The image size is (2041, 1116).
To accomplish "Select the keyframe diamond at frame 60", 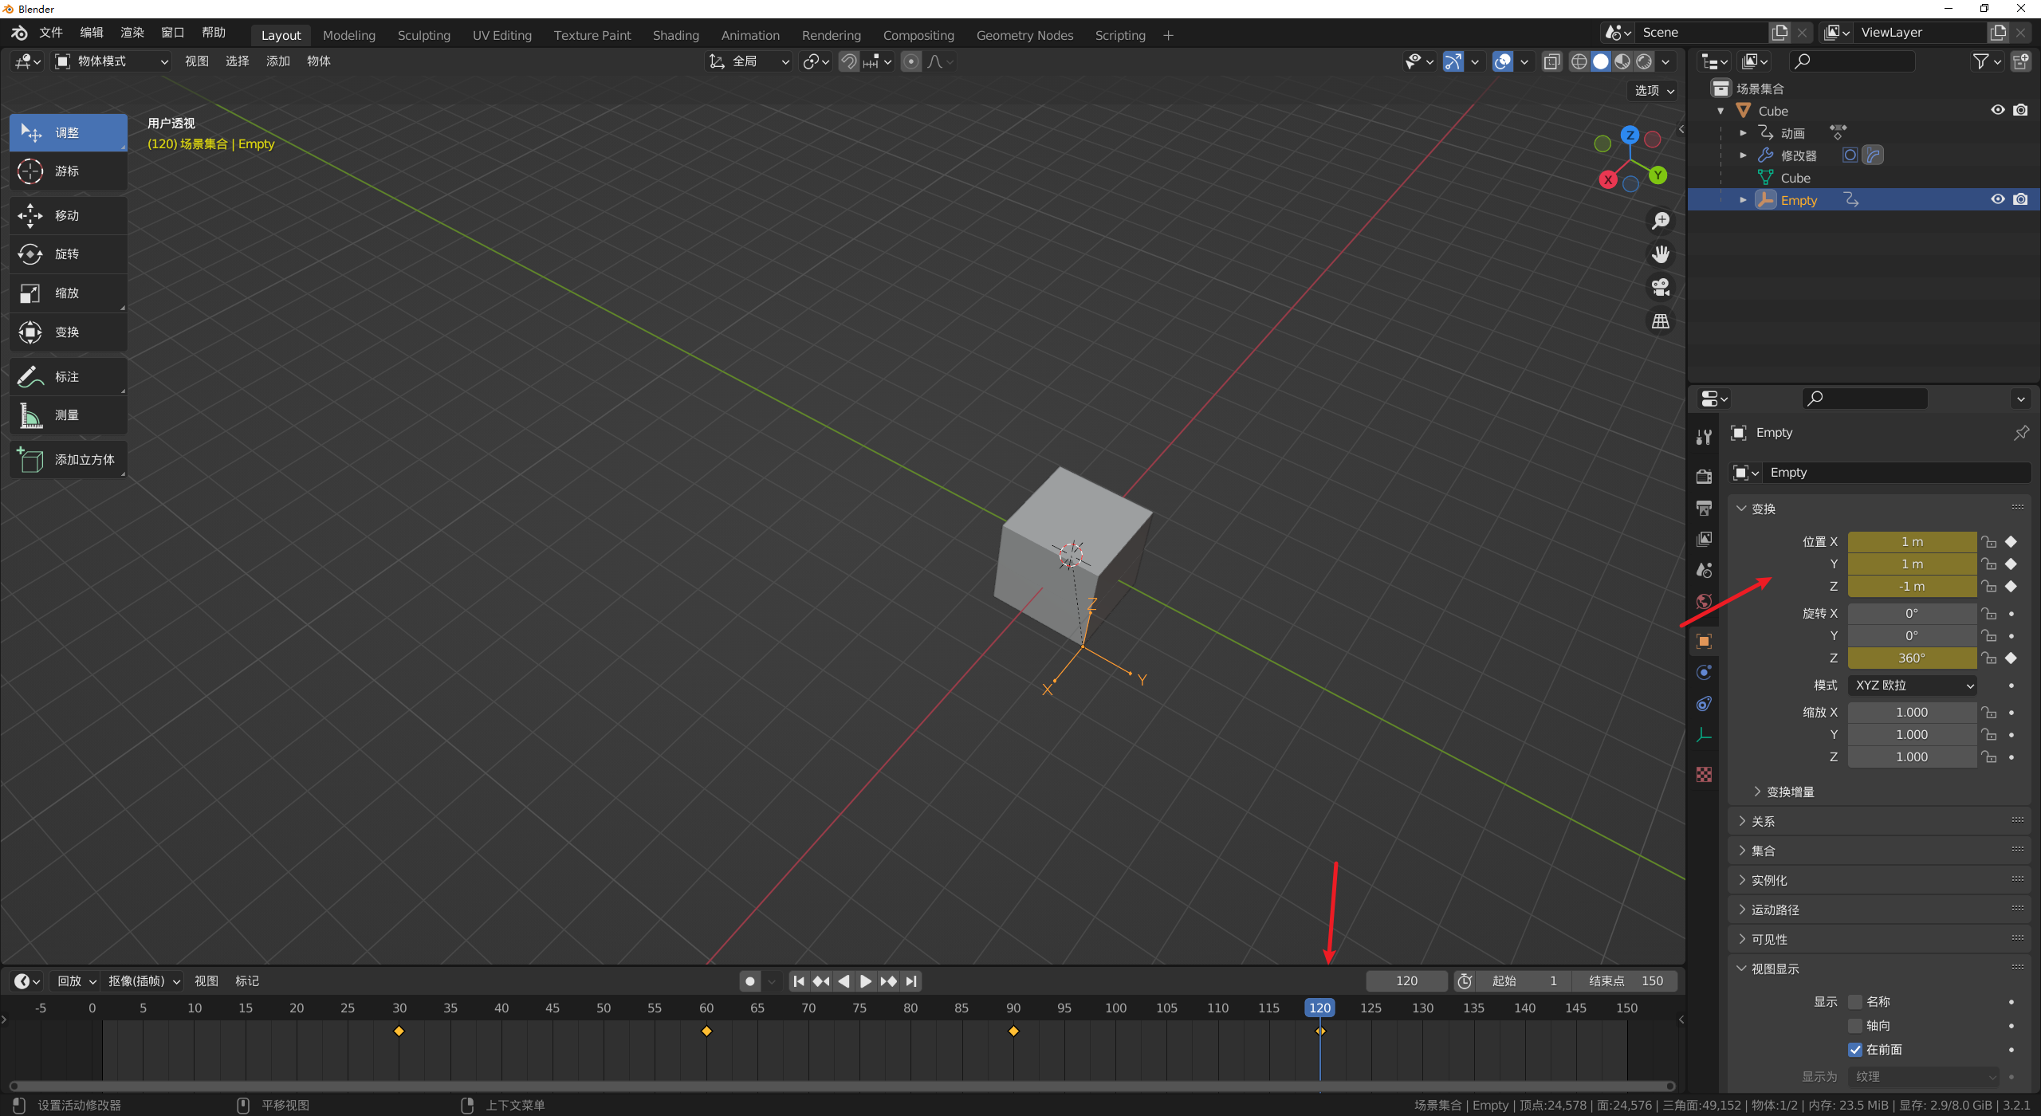I will [x=706, y=1032].
